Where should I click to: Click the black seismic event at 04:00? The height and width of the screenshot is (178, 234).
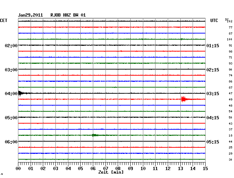pyautogui.click(x=21, y=93)
